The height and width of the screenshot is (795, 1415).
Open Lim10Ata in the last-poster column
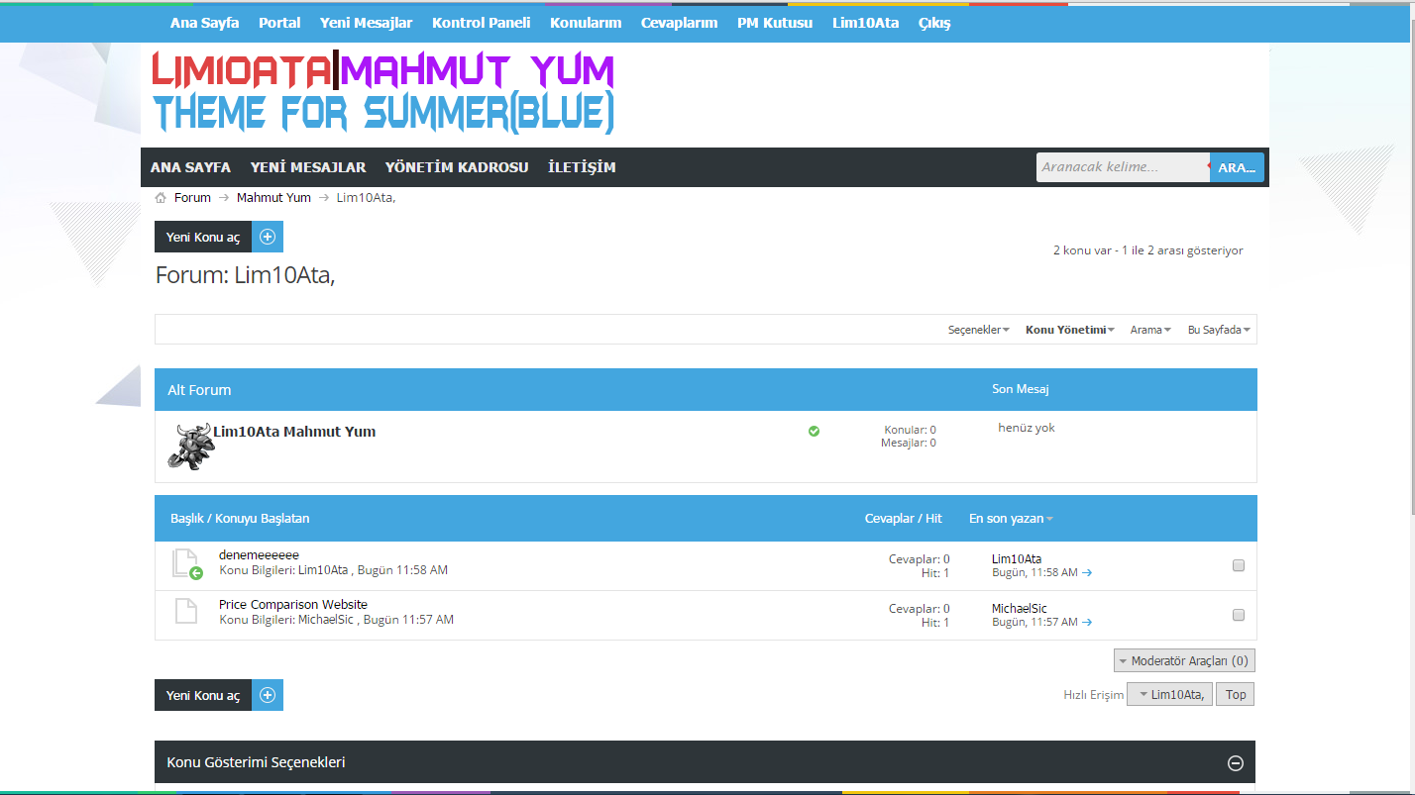(x=1017, y=559)
